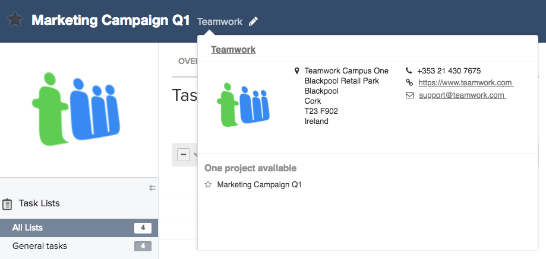
Task: Click the chain link icon beside website
Action: [x=409, y=82]
